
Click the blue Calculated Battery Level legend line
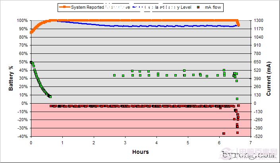138,7
